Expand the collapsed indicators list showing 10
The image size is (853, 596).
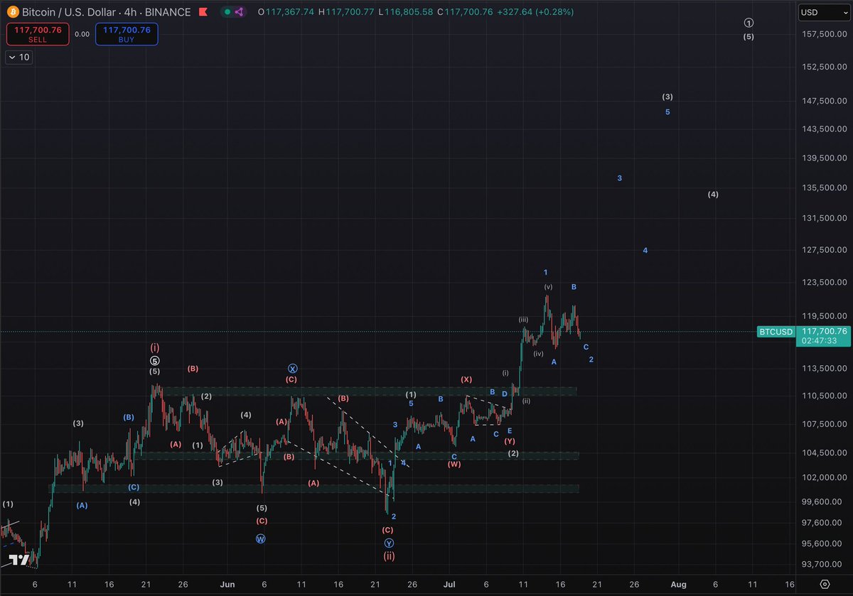18,58
